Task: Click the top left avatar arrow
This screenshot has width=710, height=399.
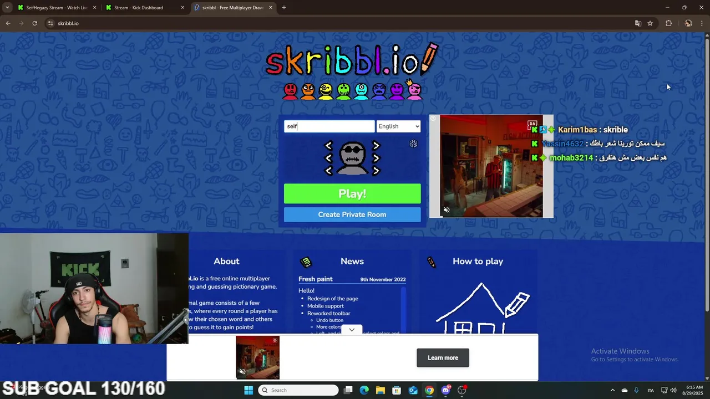Action: click(x=328, y=145)
